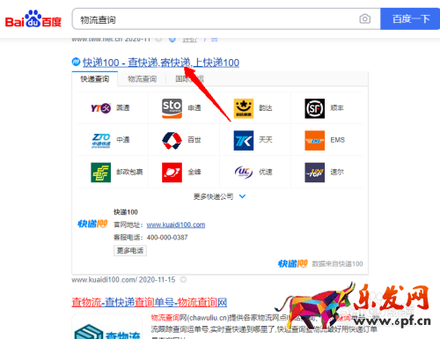The image size is (440, 339).
Task: Expand 更多快递公司 chevron
Action: [x=242, y=196]
